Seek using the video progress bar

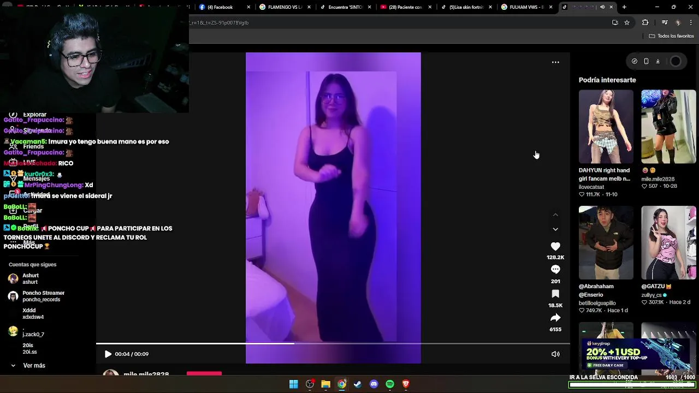click(x=333, y=344)
